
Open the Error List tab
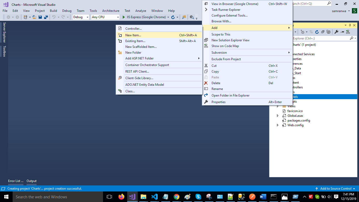(16, 181)
